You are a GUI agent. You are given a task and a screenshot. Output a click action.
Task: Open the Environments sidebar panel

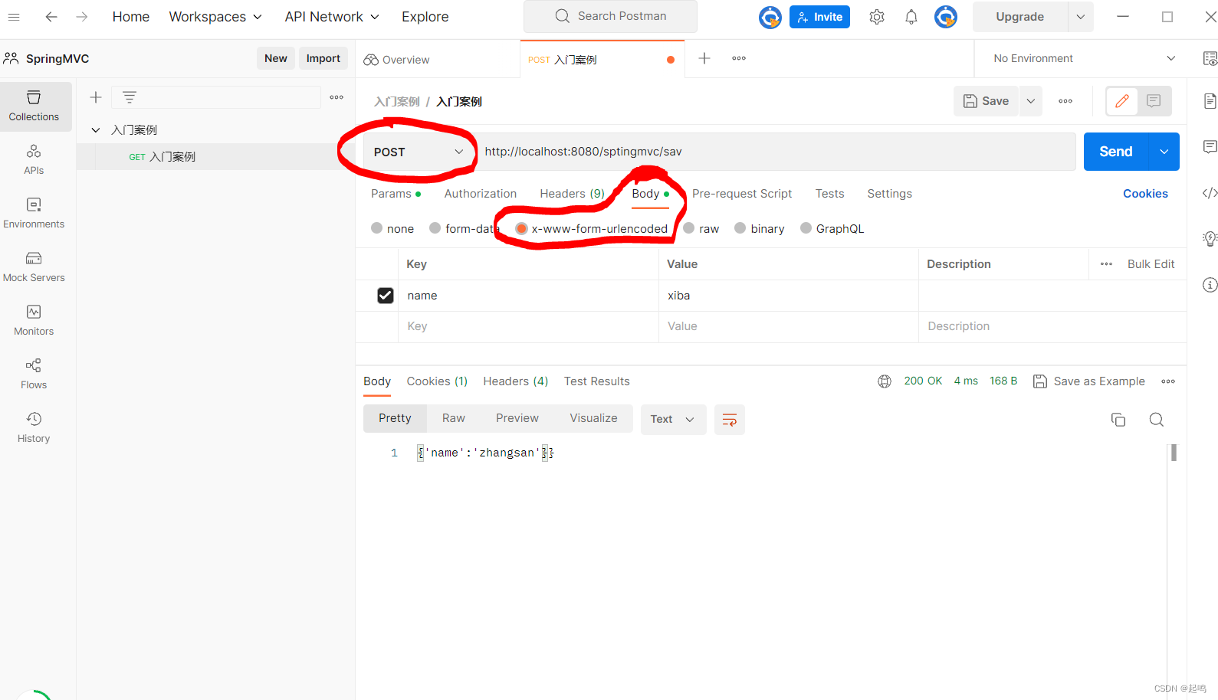coord(34,213)
